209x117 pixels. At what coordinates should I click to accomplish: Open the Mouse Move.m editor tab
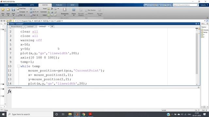[16, 27]
